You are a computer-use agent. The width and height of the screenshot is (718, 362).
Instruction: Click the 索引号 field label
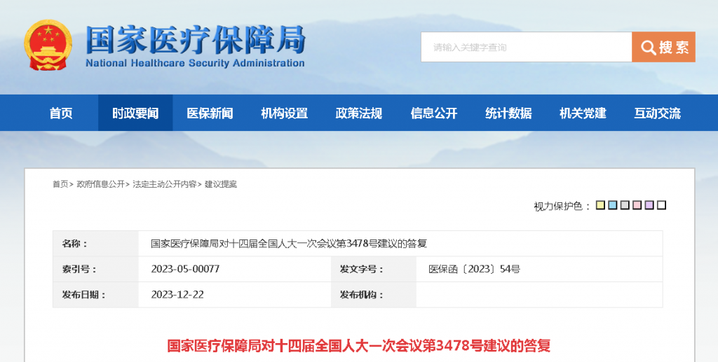point(79,269)
